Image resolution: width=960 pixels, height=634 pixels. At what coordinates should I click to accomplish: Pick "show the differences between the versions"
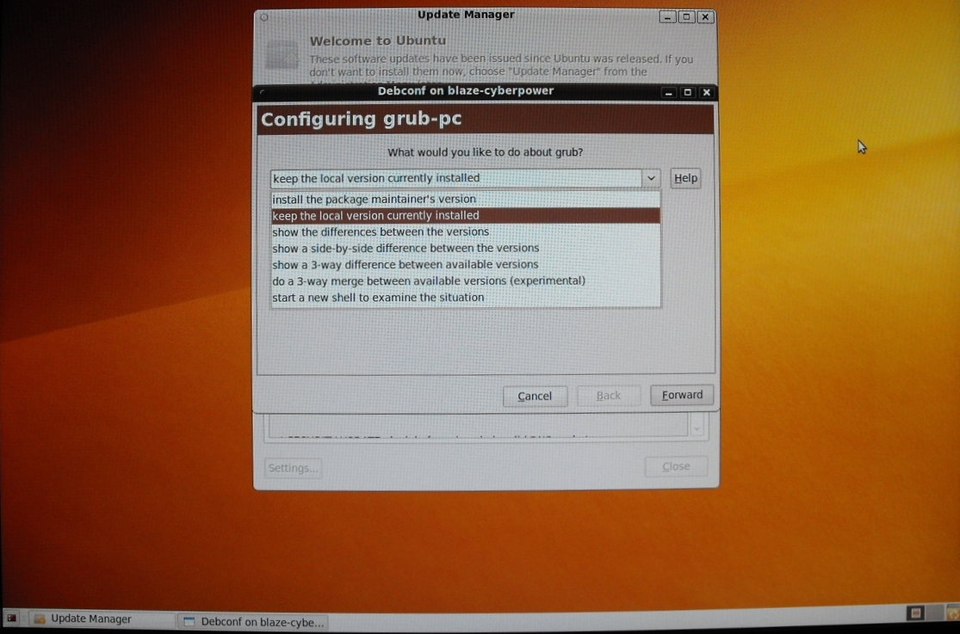point(381,231)
